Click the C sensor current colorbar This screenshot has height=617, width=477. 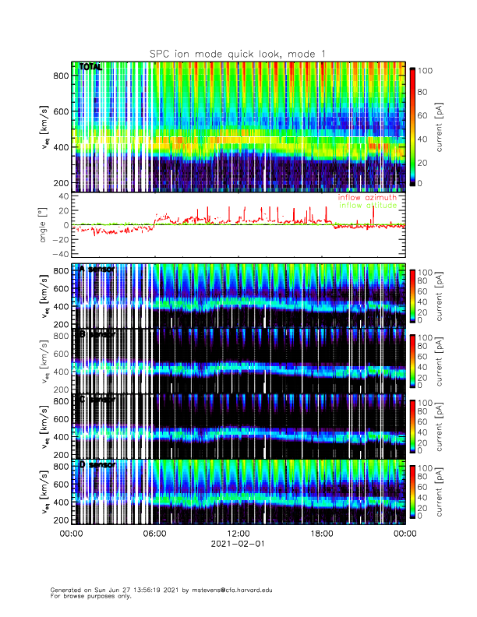413,425
